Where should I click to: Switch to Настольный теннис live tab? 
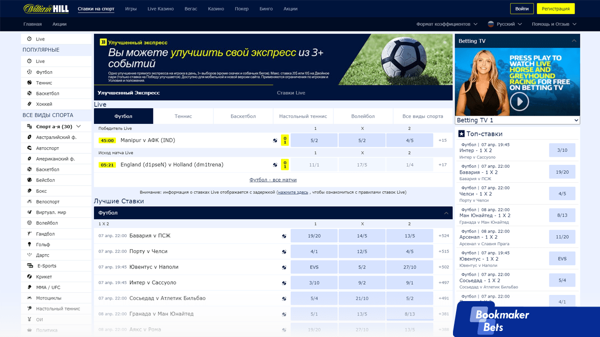tap(303, 116)
